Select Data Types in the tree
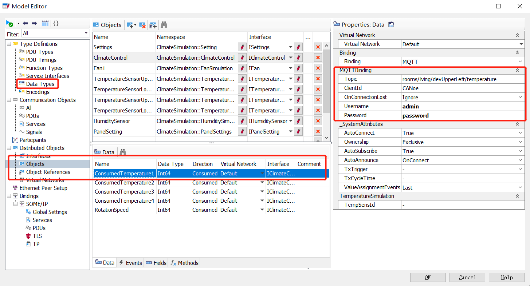 pos(40,84)
